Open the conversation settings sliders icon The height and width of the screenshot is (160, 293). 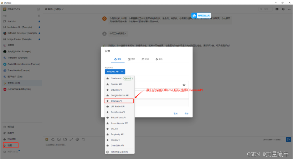[x=83, y=139]
